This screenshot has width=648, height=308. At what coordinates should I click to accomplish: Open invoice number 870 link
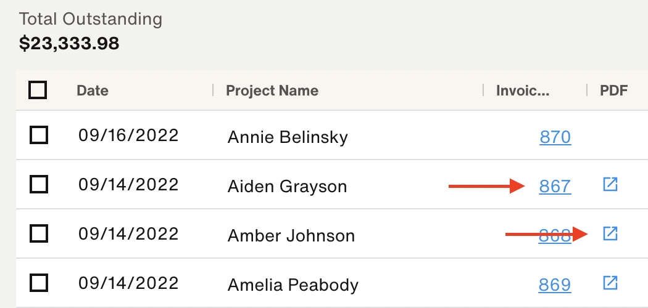click(x=555, y=137)
